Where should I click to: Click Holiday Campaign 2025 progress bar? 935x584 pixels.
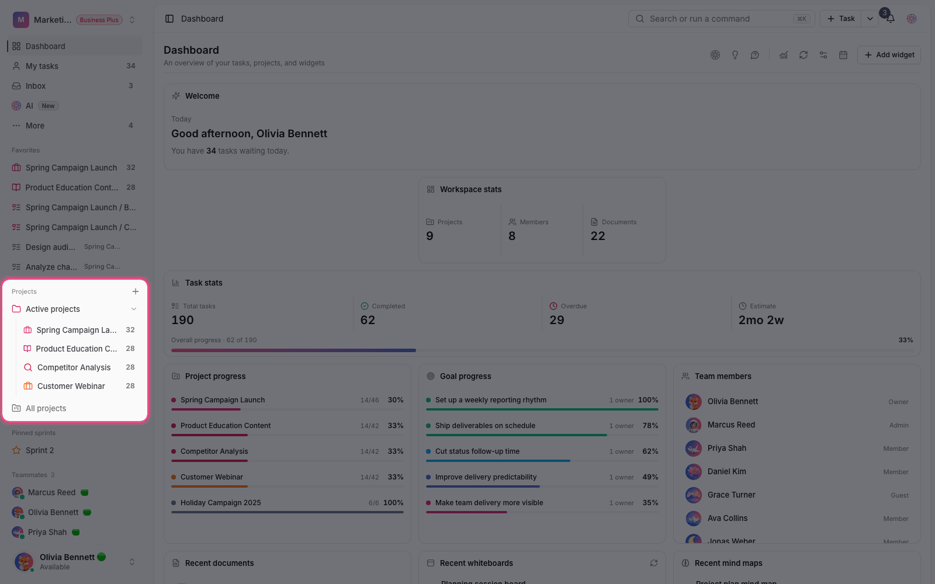288,512
